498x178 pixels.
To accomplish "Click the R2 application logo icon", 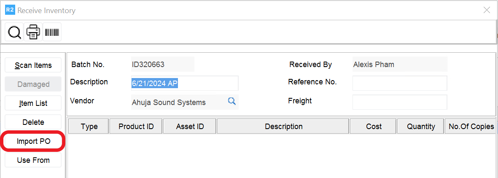I will click(10, 10).
